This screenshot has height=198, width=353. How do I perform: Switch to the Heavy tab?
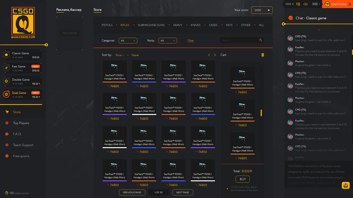pyautogui.click(x=177, y=25)
